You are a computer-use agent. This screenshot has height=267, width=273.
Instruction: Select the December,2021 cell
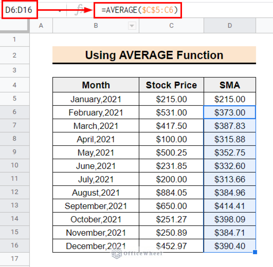(x=96, y=246)
